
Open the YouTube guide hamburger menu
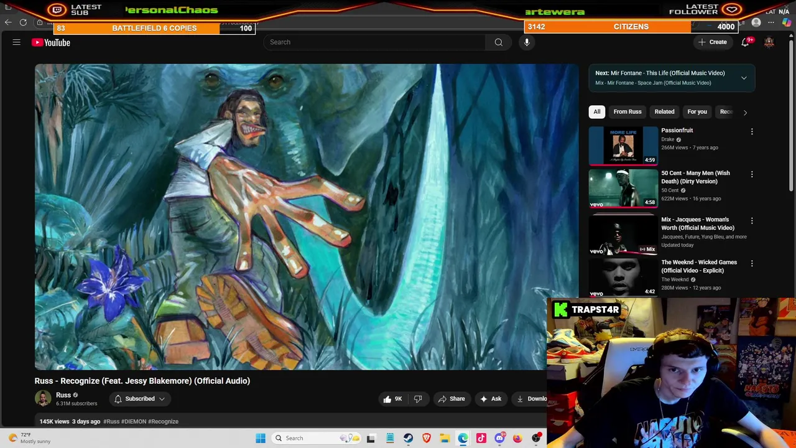click(17, 42)
